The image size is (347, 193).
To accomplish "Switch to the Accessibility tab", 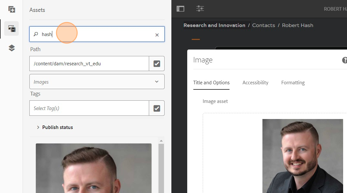I will 255,83.
